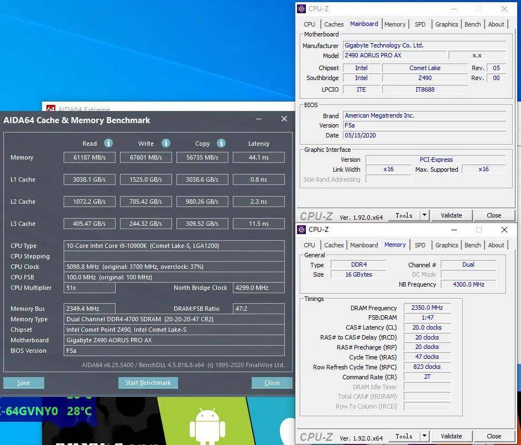Click the Command Rate 2T value

427,377
